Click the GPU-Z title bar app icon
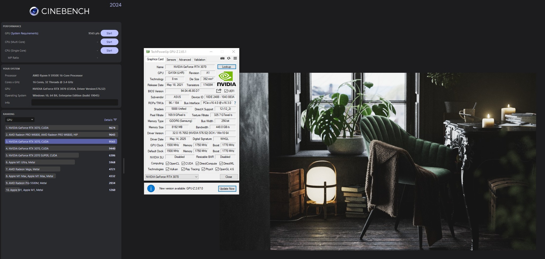Screen dimensions: 545x259 [x=148, y=52]
